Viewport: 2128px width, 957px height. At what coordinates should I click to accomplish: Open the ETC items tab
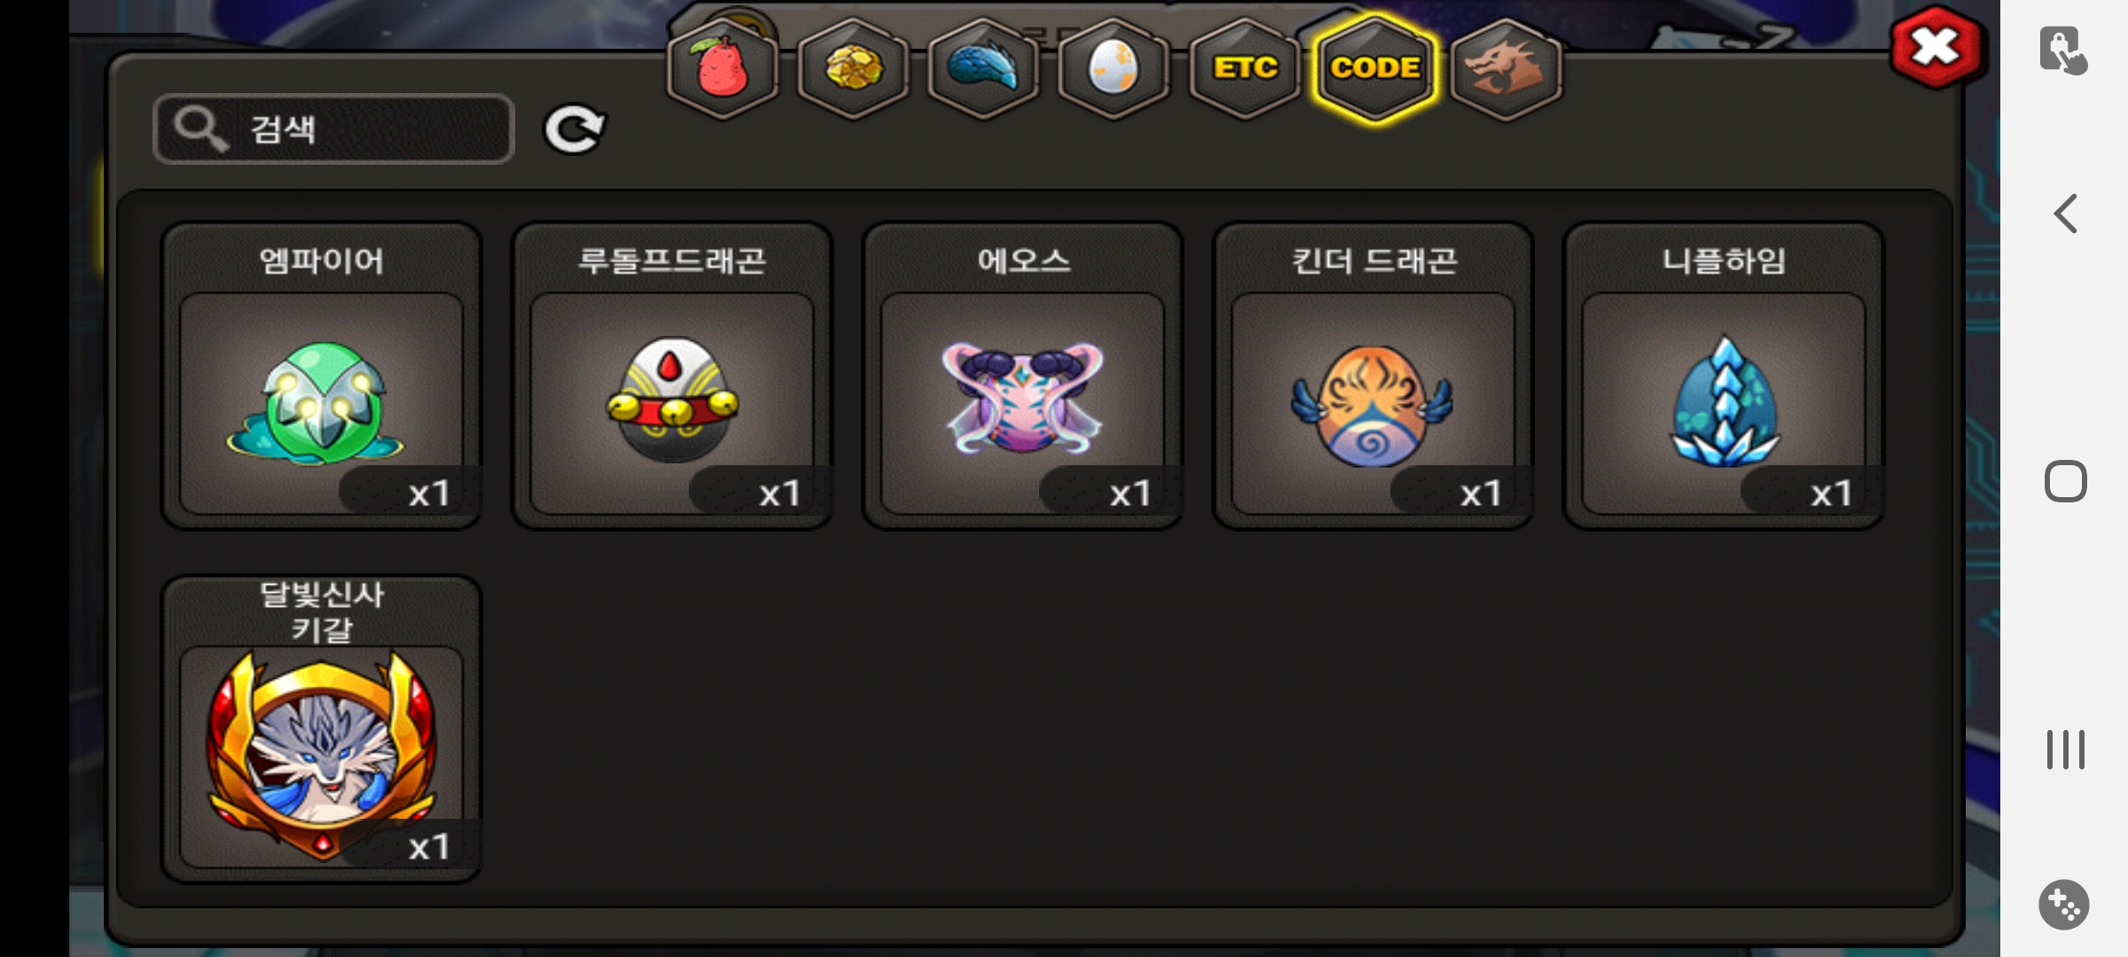click(x=1244, y=68)
